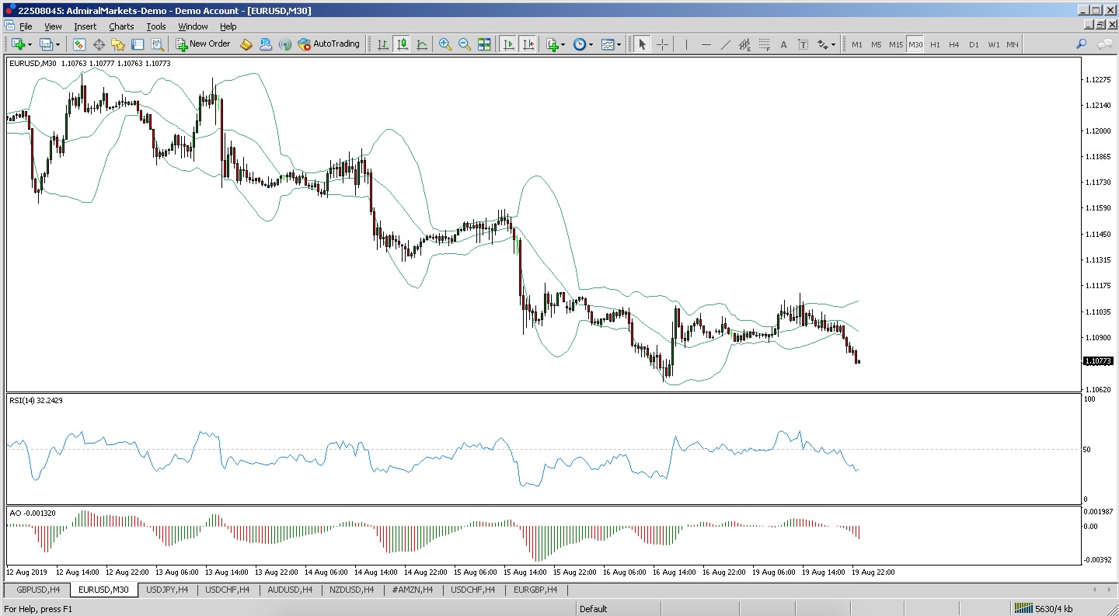Set timeframe to M15
Screen dimensions: 1119x616
point(896,44)
